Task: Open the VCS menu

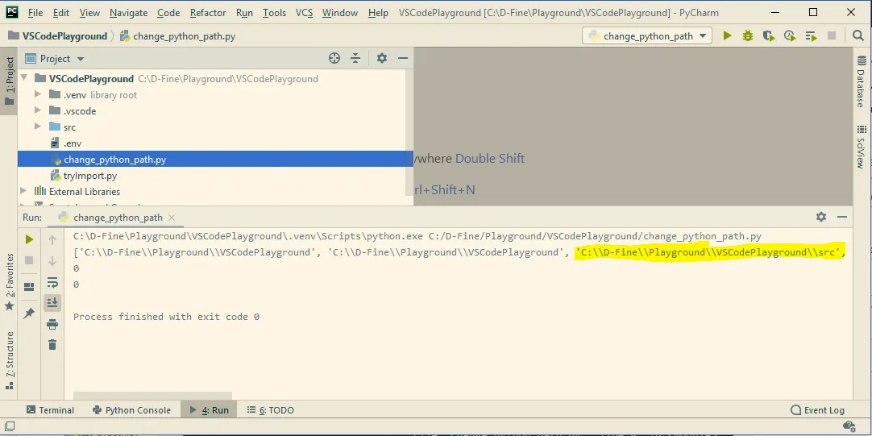Action: (304, 12)
